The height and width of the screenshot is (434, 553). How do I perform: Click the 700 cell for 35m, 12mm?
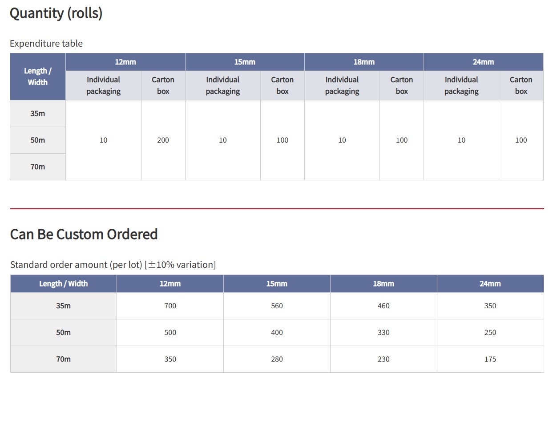coord(170,306)
